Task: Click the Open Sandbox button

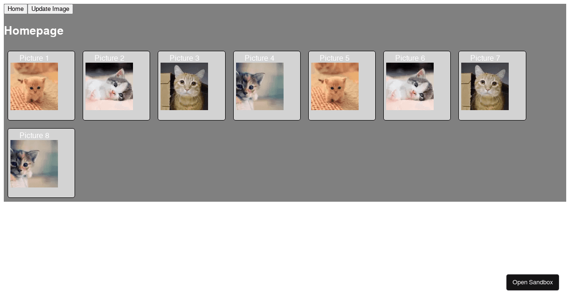Action: (532, 282)
